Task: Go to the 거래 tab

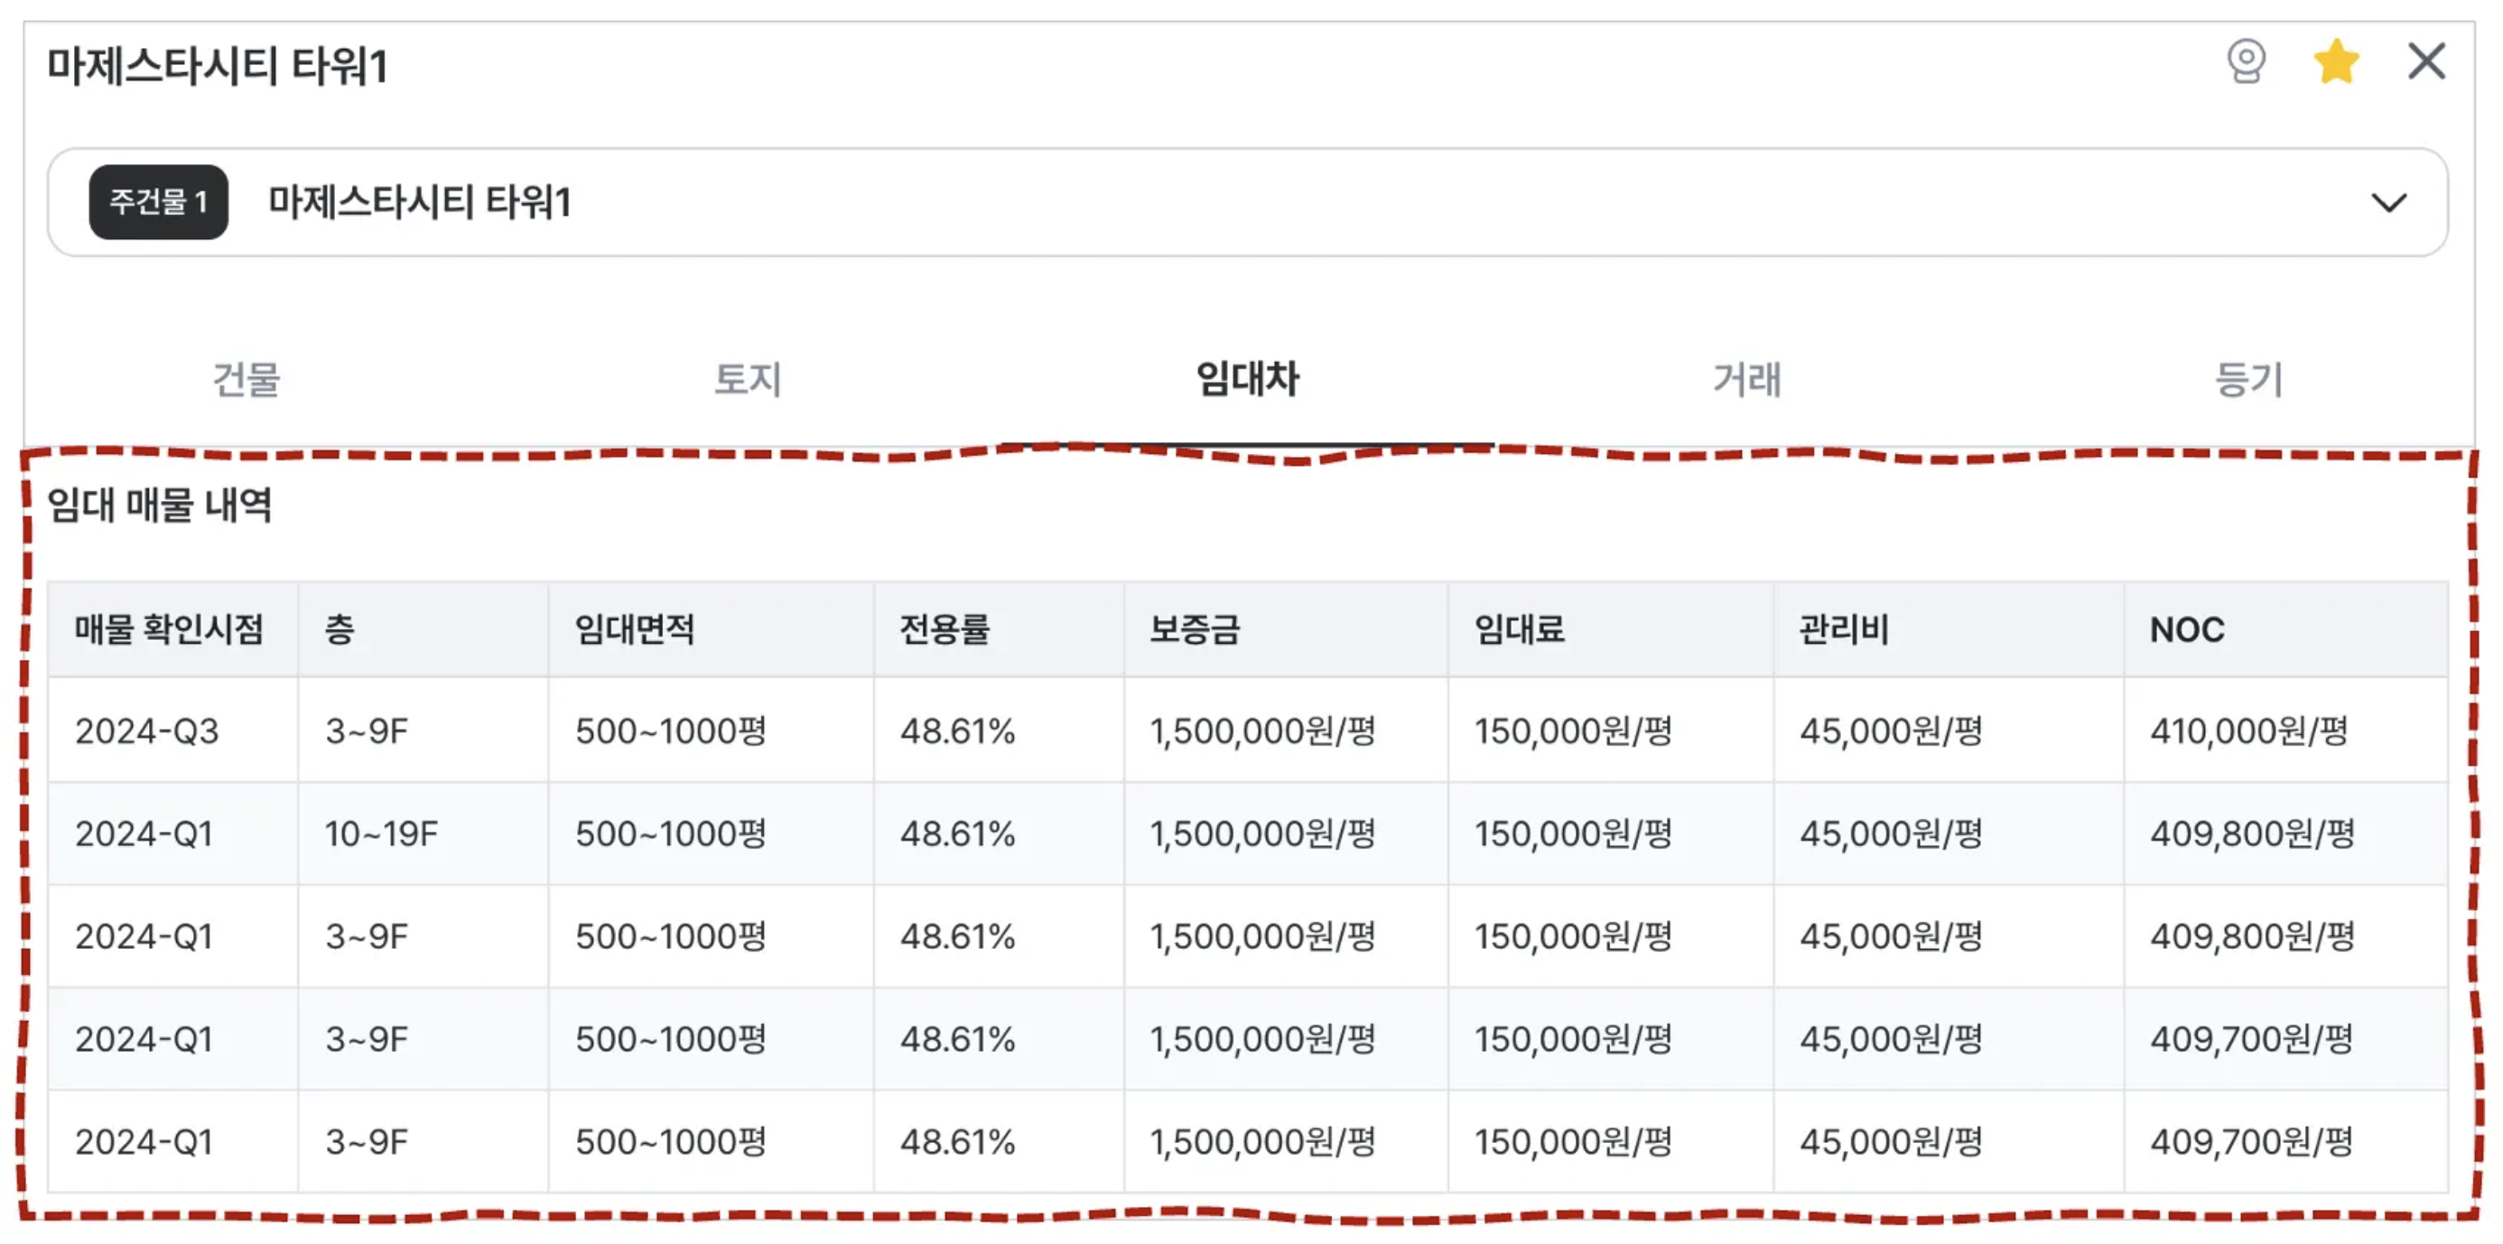Action: [1747, 379]
